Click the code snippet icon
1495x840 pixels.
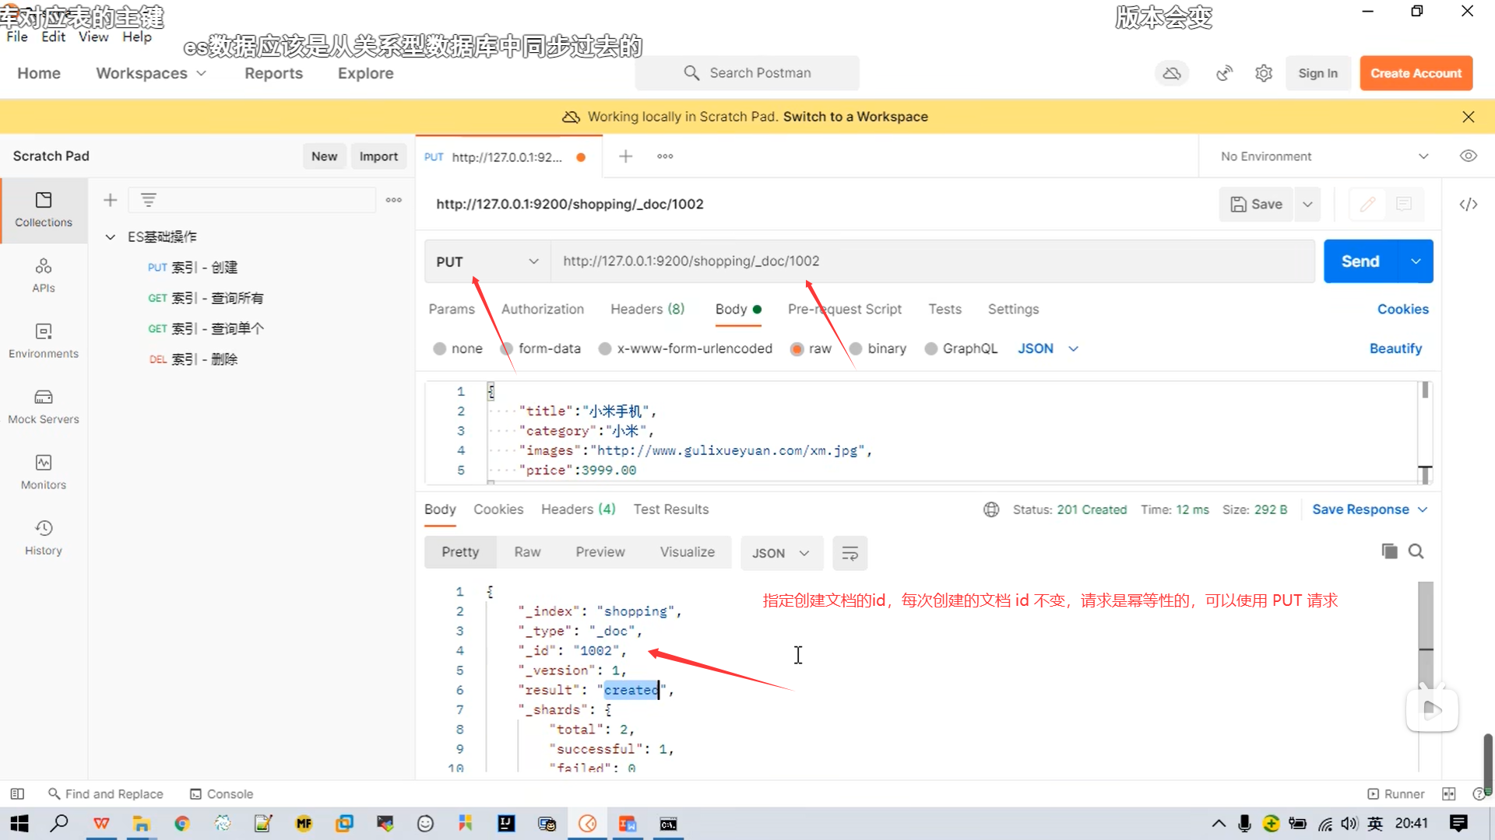click(1468, 204)
